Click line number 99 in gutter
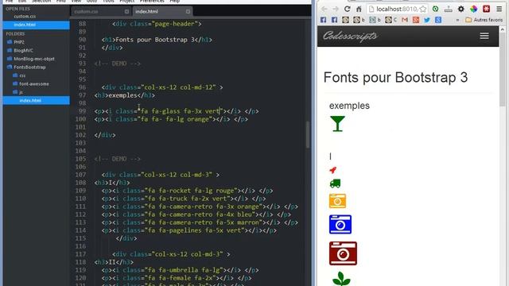This screenshot has width=509, height=286. [82, 111]
